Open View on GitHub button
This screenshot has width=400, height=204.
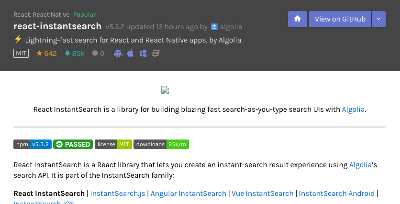(x=340, y=19)
